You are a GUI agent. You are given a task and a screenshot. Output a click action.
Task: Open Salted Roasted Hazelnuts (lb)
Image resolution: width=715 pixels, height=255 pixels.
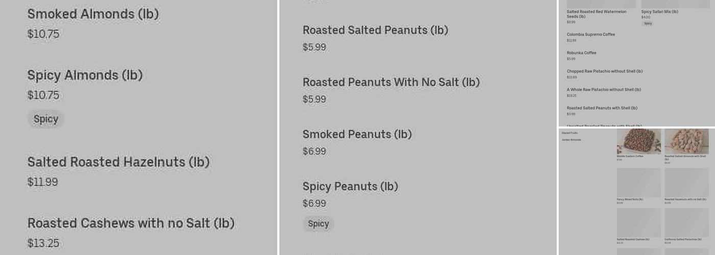coord(118,162)
